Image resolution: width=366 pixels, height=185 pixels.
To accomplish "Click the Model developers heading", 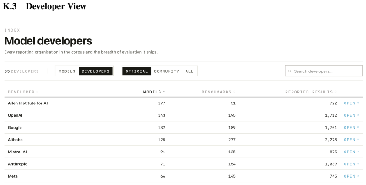I will [x=48, y=41].
